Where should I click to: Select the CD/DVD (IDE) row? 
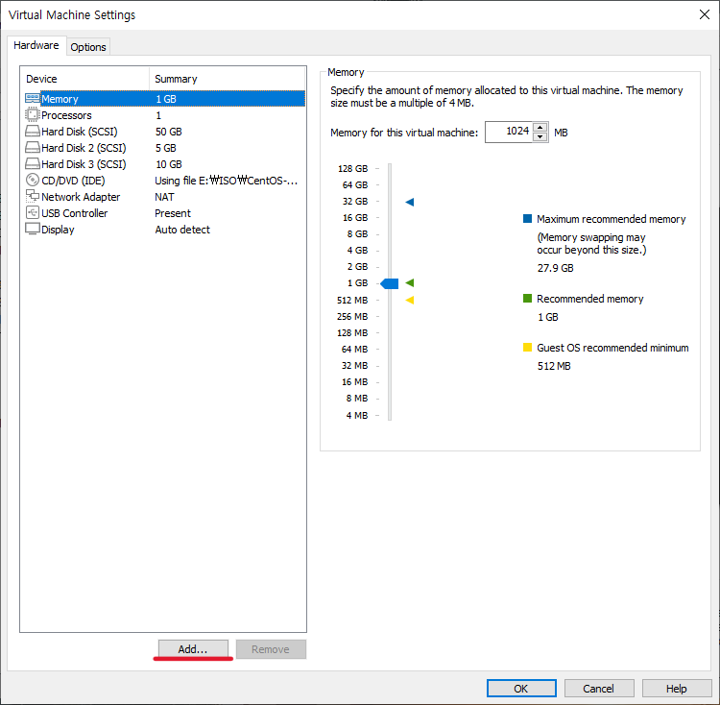[164, 181]
